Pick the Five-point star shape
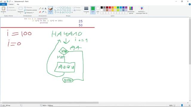The height and width of the screenshot is (107, 191). click(60, 12)
